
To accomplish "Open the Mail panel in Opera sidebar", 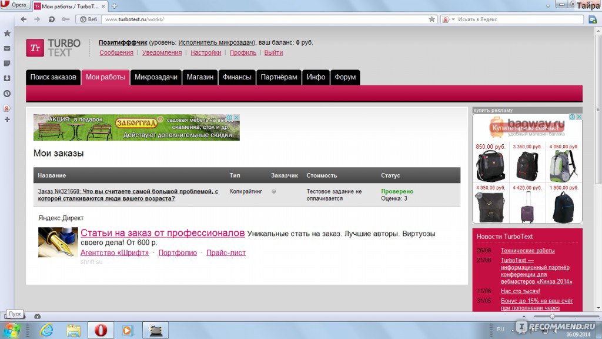I will tap(7, 48).
